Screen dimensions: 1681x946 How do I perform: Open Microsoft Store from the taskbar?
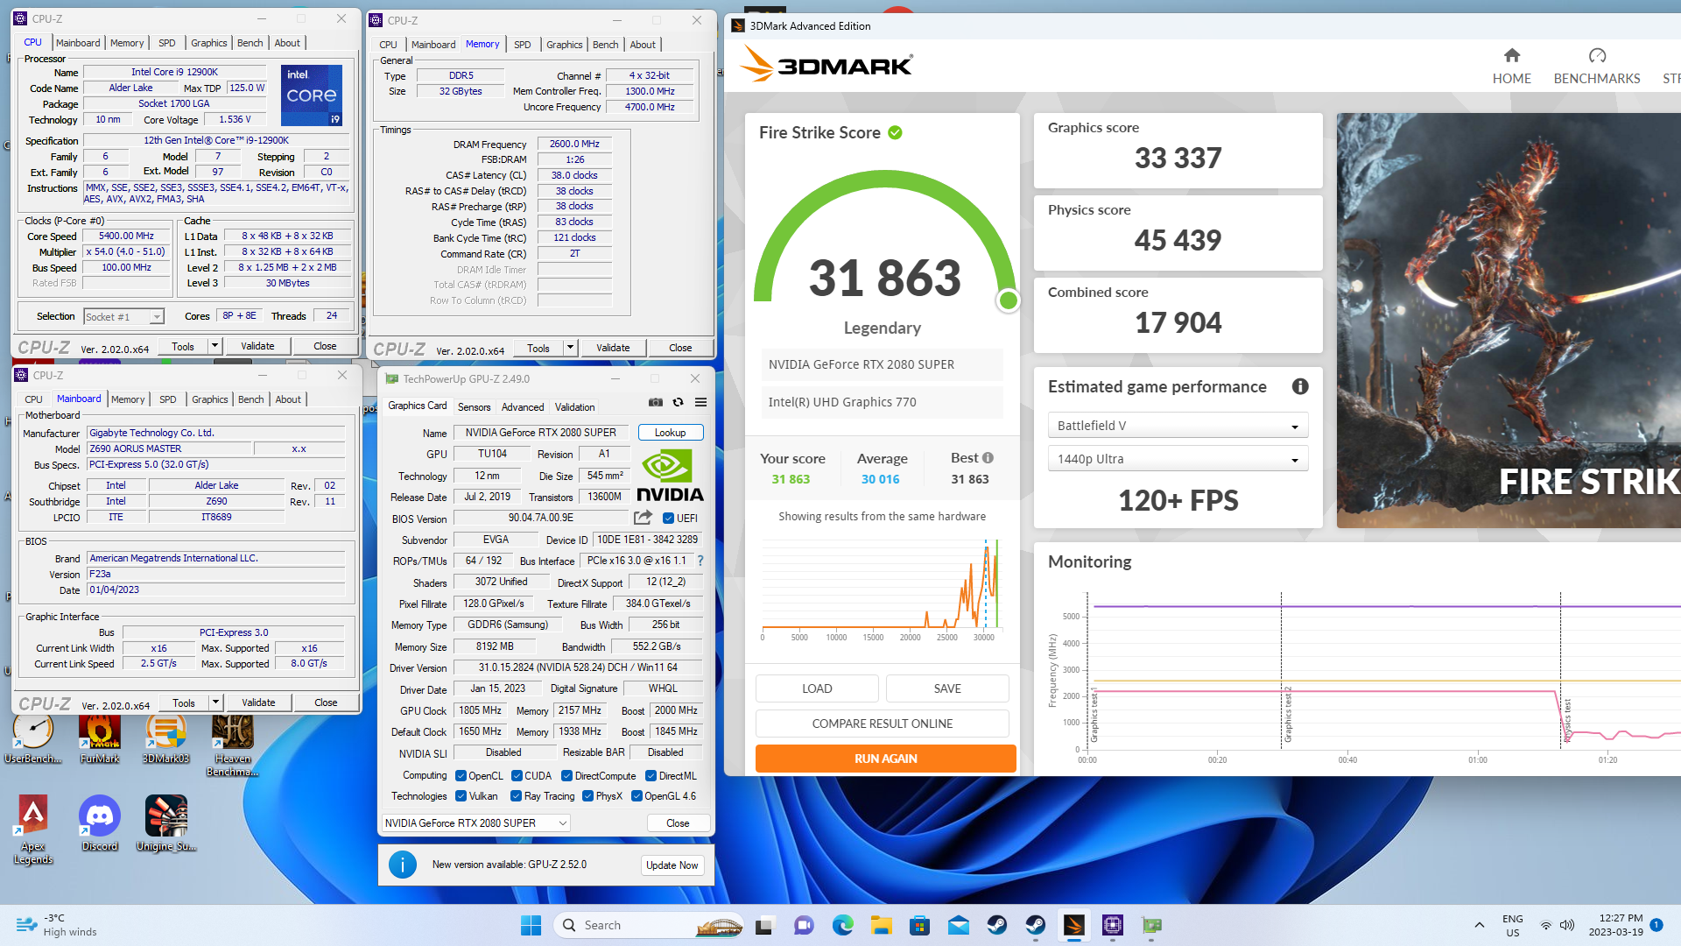pyautogui.click(x=919, y=925)
